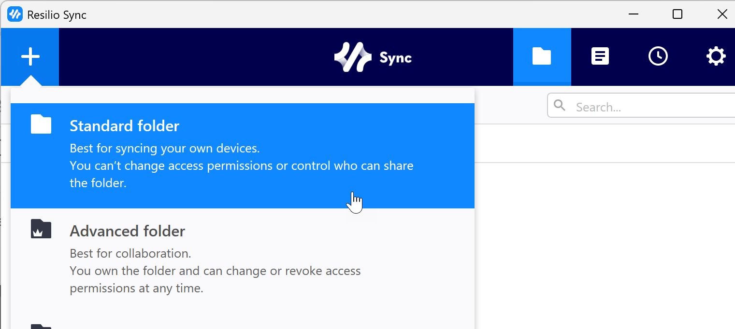The image size is (735, 329).
Task: Click the Sync logo in the header
Action: tap(373, 57)
